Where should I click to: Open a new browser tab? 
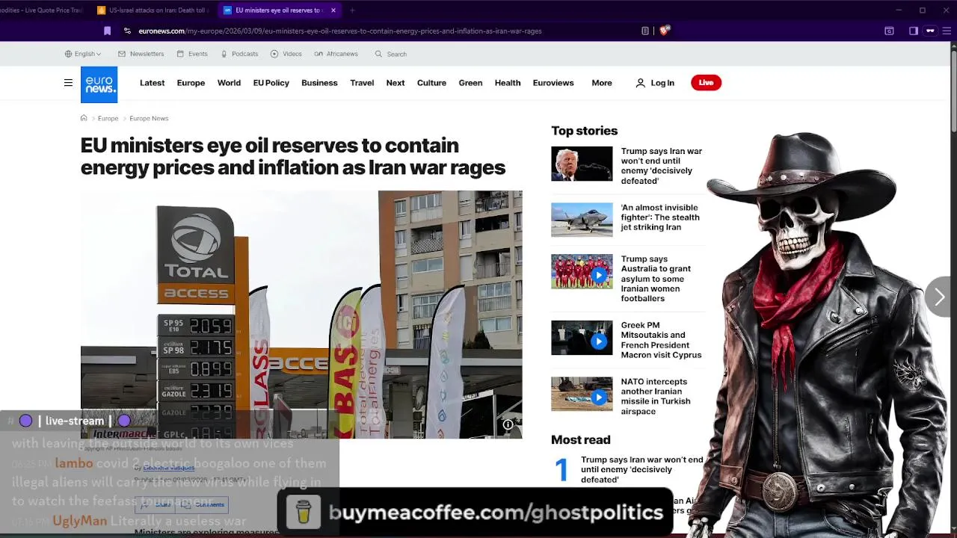[x=352, y=10]
